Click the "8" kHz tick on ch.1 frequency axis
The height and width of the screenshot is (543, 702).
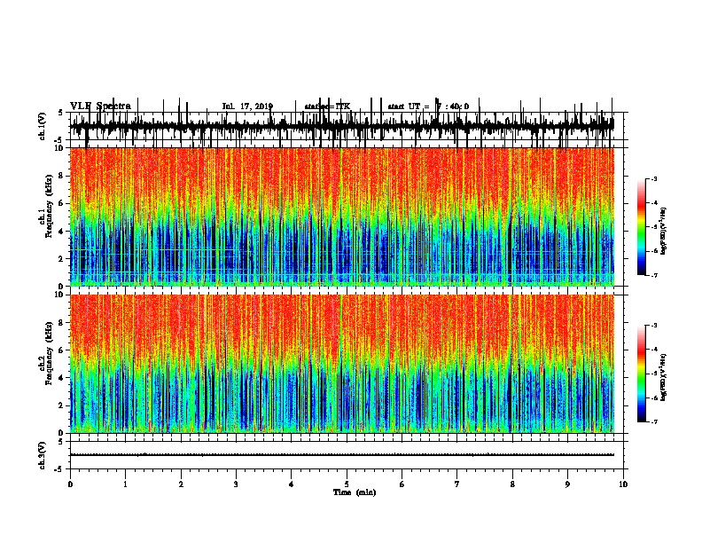click(x=61, y=176)
